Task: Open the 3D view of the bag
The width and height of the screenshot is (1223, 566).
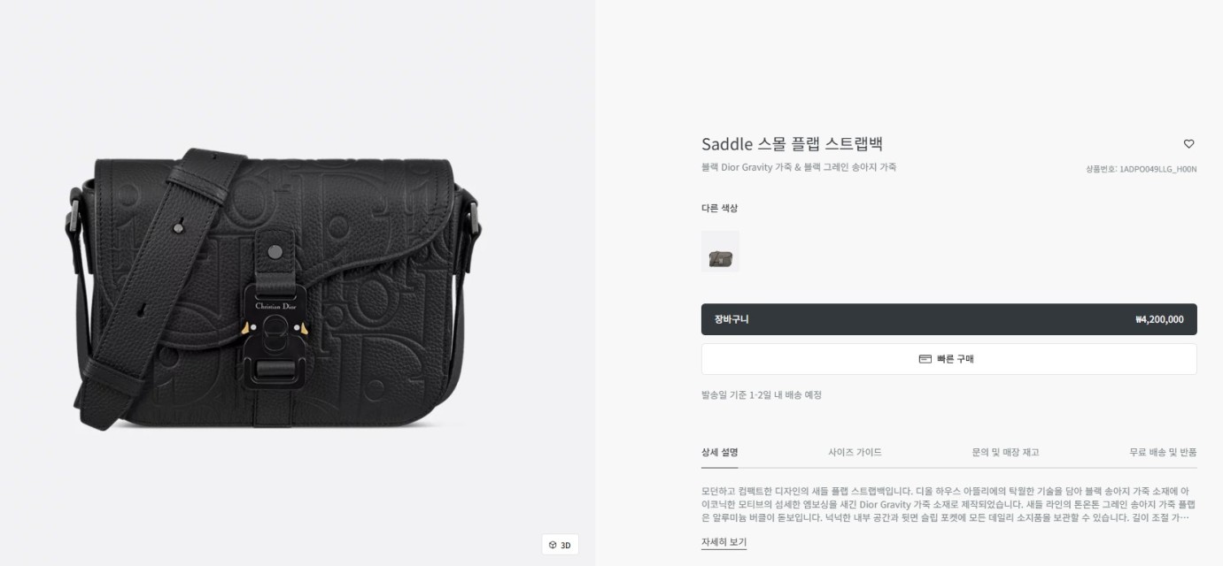Action: pyautogui.click(x=560, y=545)
